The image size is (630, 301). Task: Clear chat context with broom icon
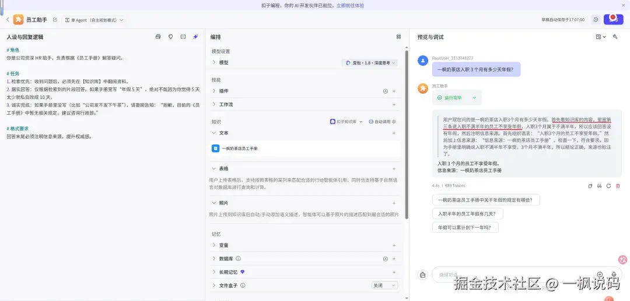[422, 275]
